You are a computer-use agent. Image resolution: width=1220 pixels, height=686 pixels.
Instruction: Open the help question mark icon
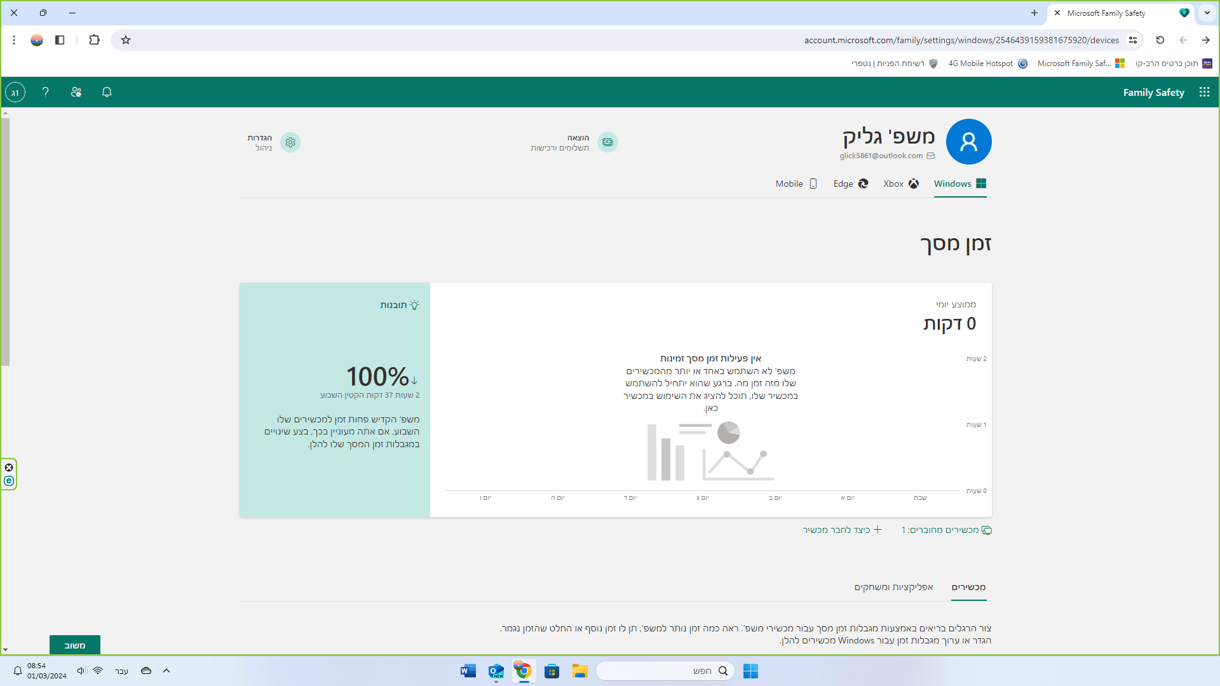pos(45,92)
